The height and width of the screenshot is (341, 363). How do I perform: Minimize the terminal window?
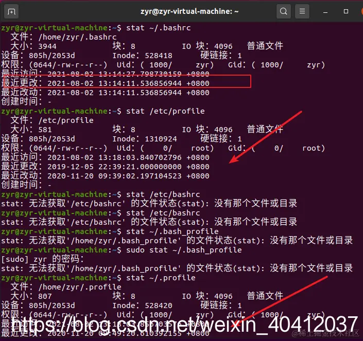click(x=325, y=11)
